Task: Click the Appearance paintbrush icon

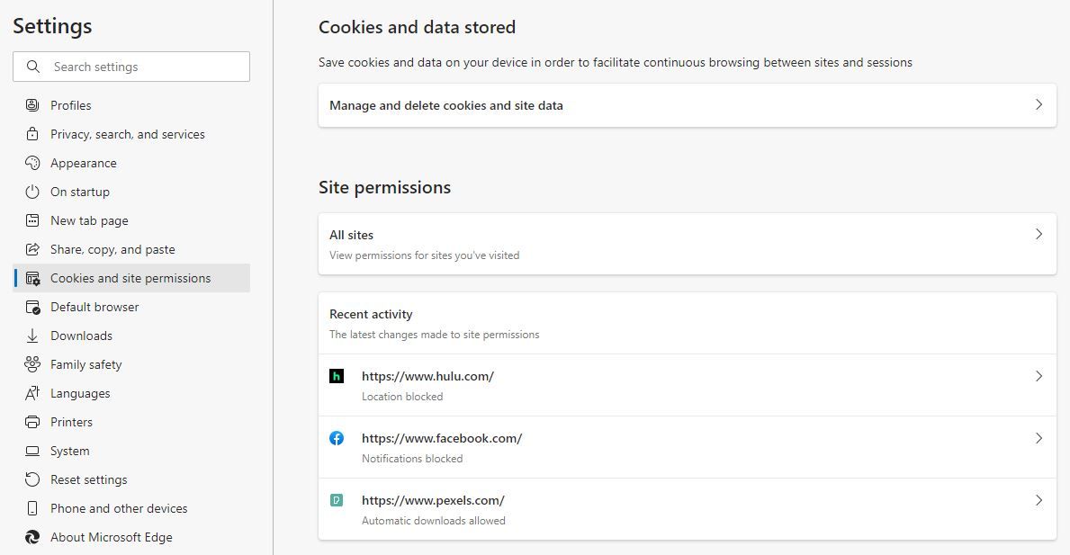Action: (32, 162)
